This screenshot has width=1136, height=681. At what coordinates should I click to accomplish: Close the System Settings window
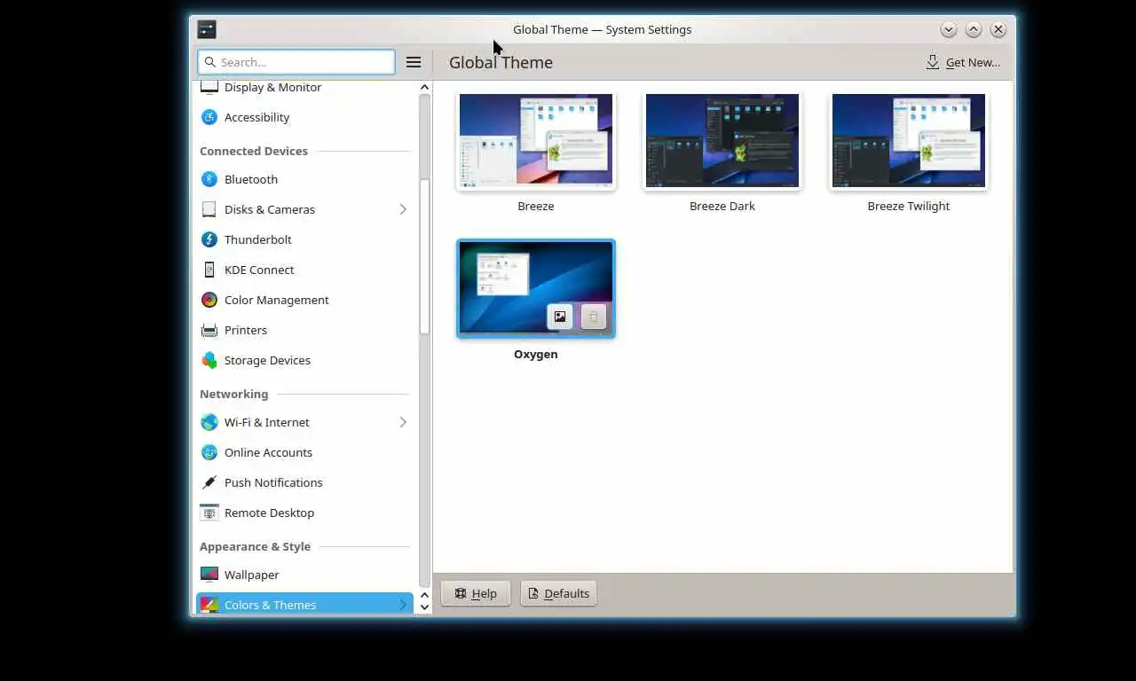pyautogui.click(x=998, y=29)
